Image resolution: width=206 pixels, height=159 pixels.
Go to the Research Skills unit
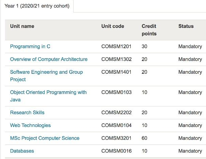point(27,113)
